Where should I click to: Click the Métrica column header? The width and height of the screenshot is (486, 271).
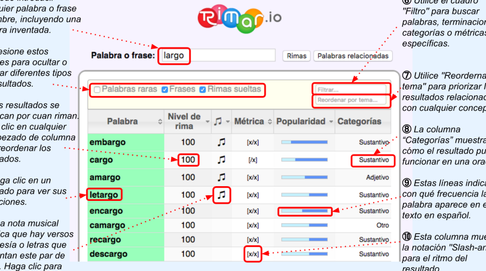point(249,121)
